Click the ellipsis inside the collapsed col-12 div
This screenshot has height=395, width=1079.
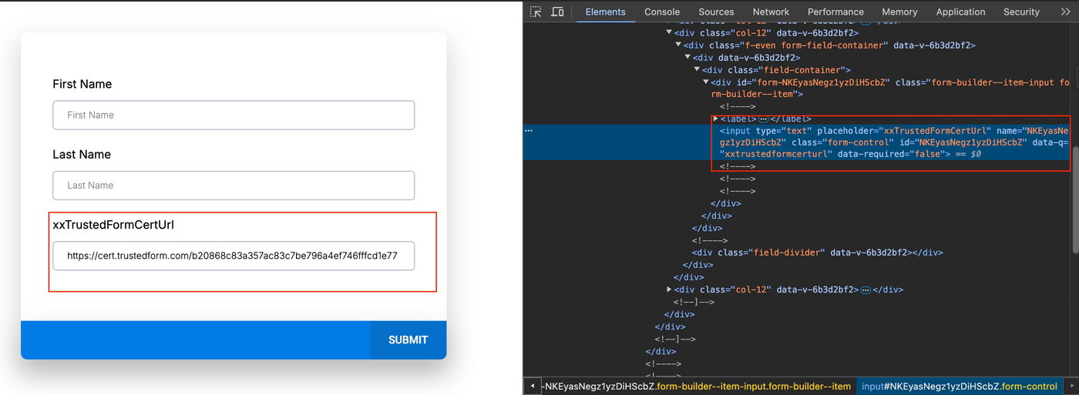pyautogui.click(x=866, y=290)
